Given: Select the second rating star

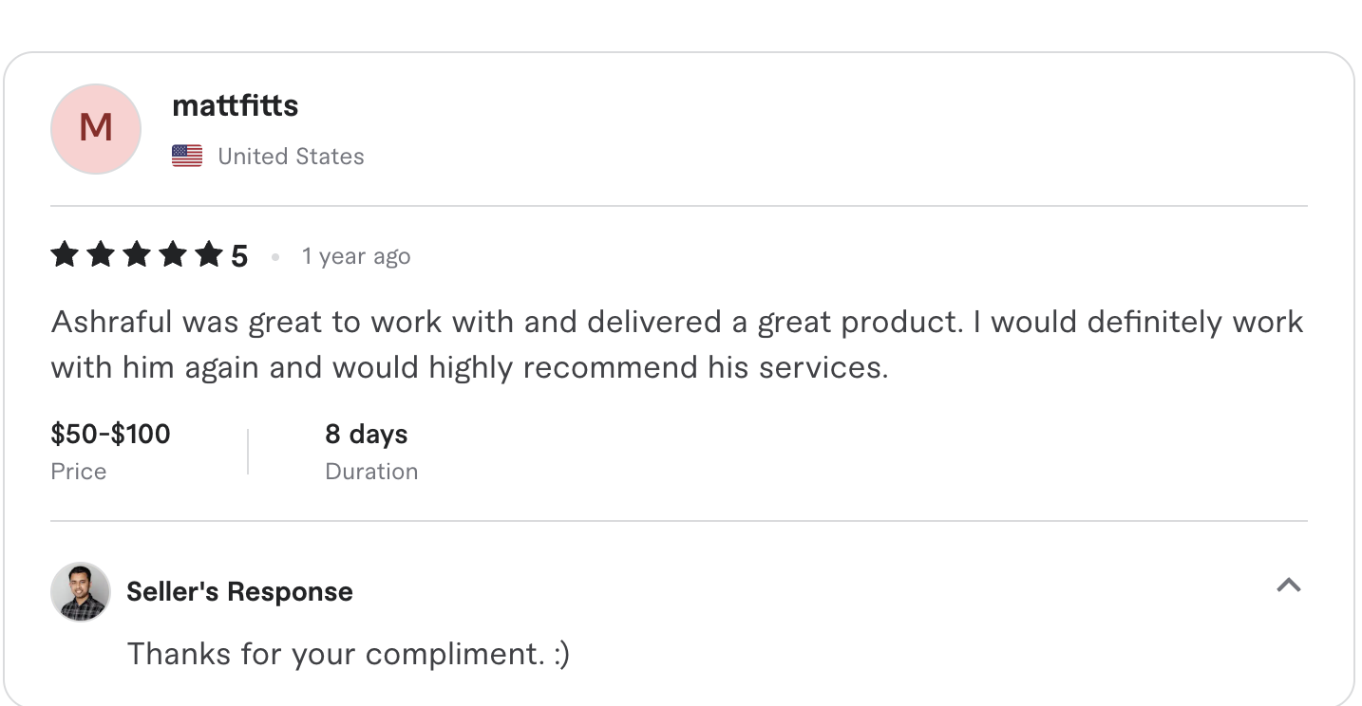Looking at the screenshot, I should point(100,254).
